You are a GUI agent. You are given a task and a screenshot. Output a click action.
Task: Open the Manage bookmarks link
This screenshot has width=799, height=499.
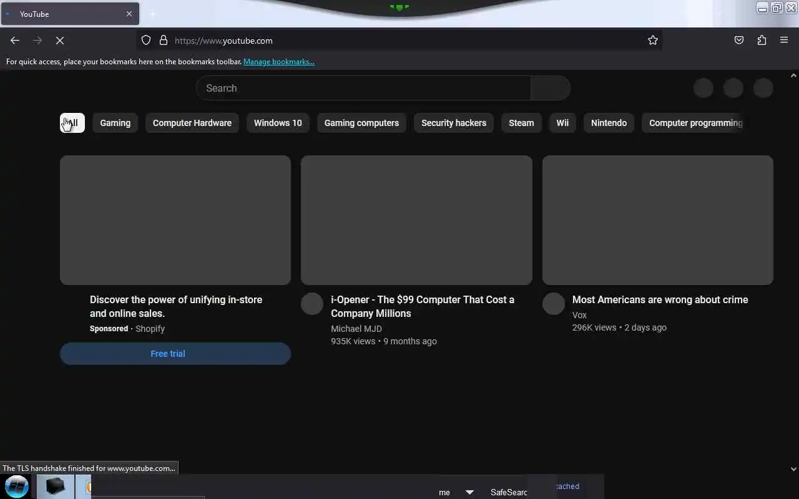279,62
